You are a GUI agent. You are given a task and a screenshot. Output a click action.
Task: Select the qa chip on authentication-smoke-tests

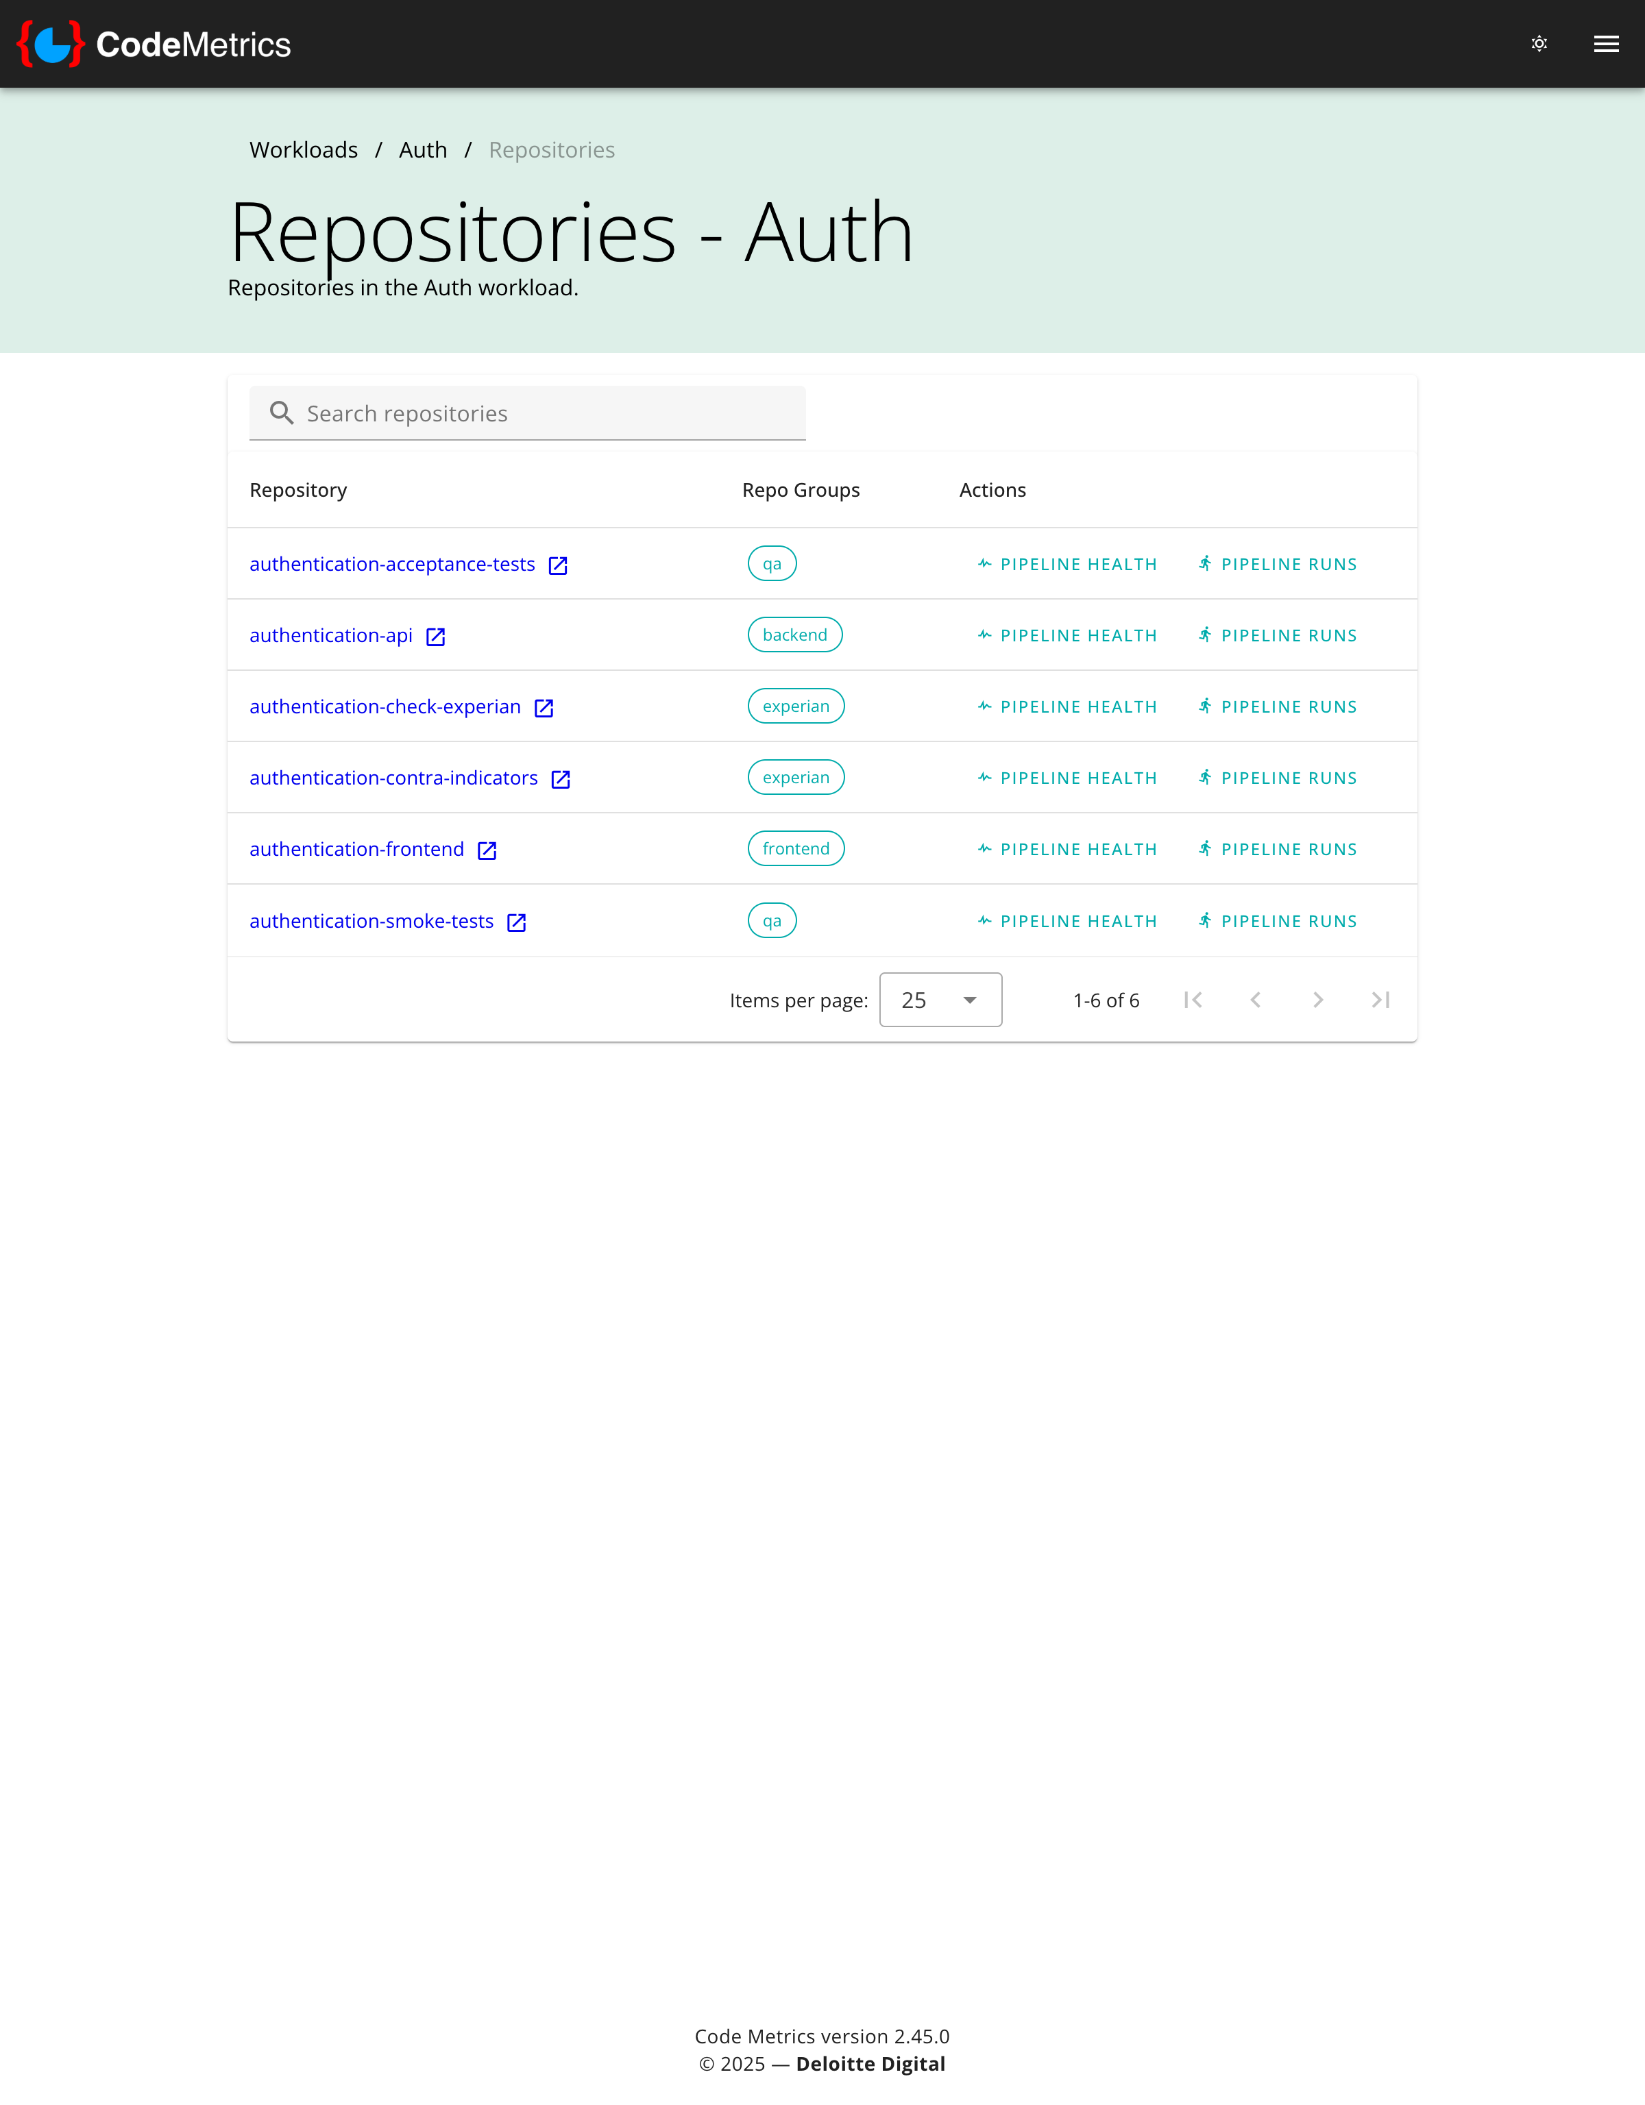point(771,920)
